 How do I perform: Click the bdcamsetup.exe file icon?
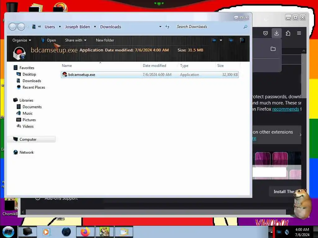click(x=65, y=74)
